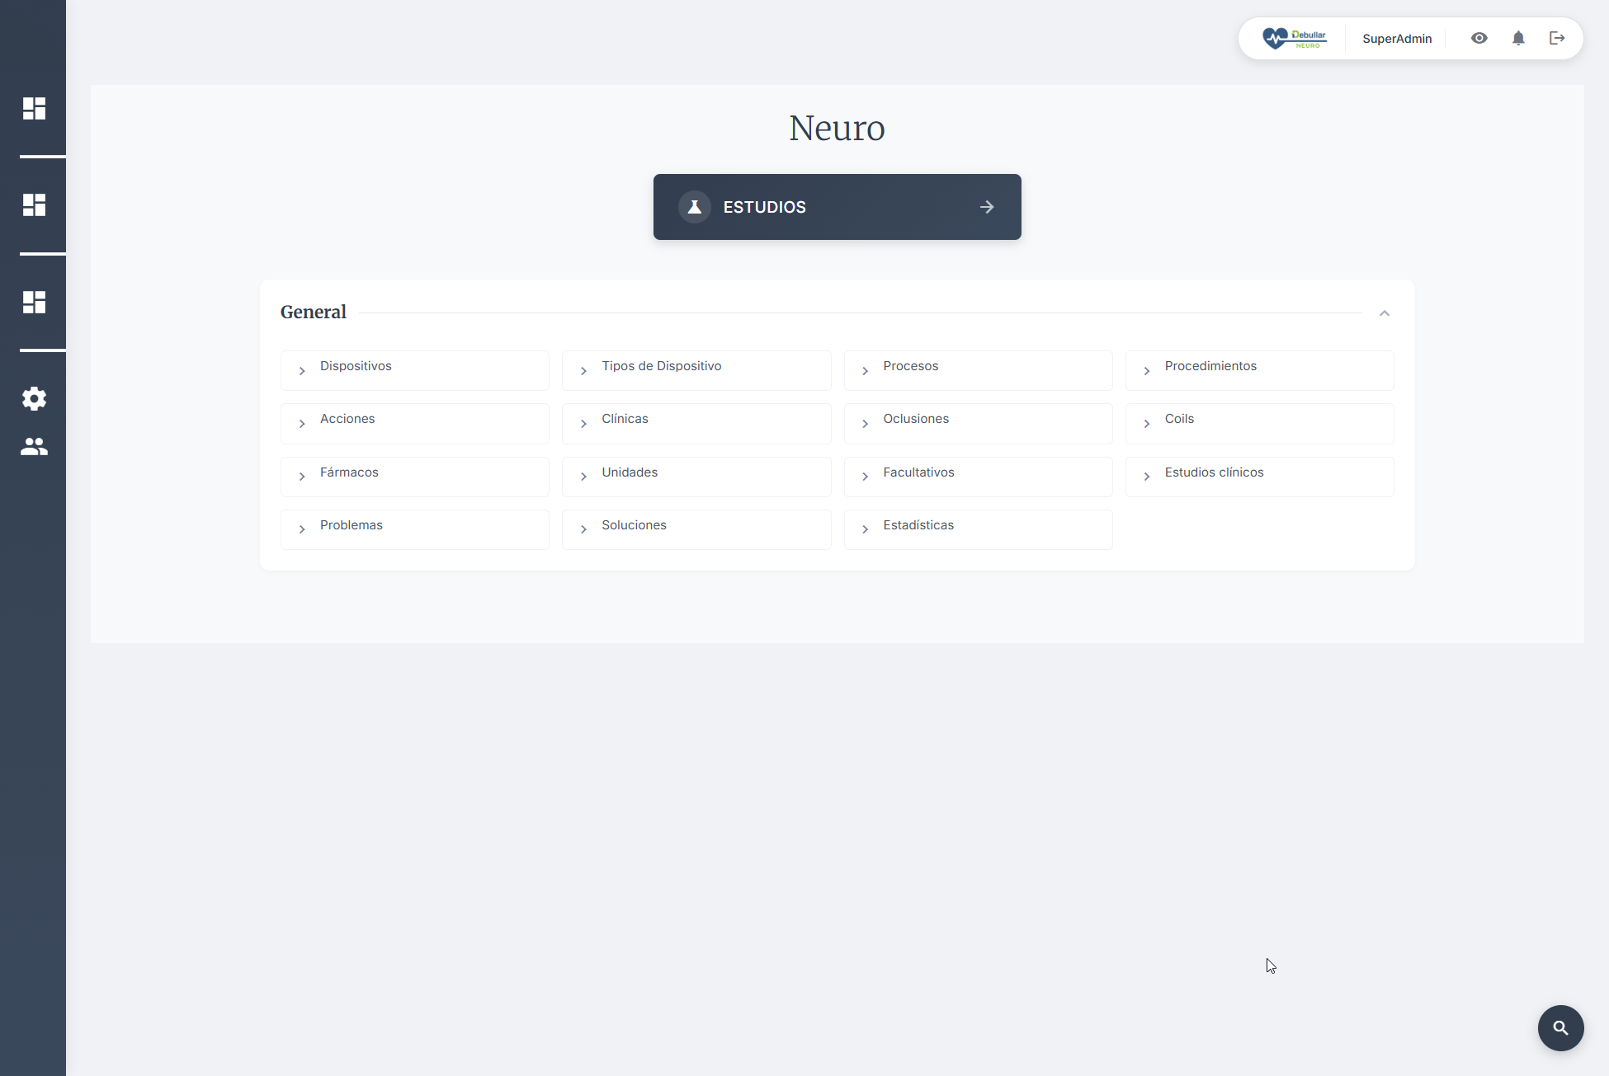The height and width of the screenshot is (1076, 1609).
Task: Open the ESTUDIOS button
Action: coord(837,207)
